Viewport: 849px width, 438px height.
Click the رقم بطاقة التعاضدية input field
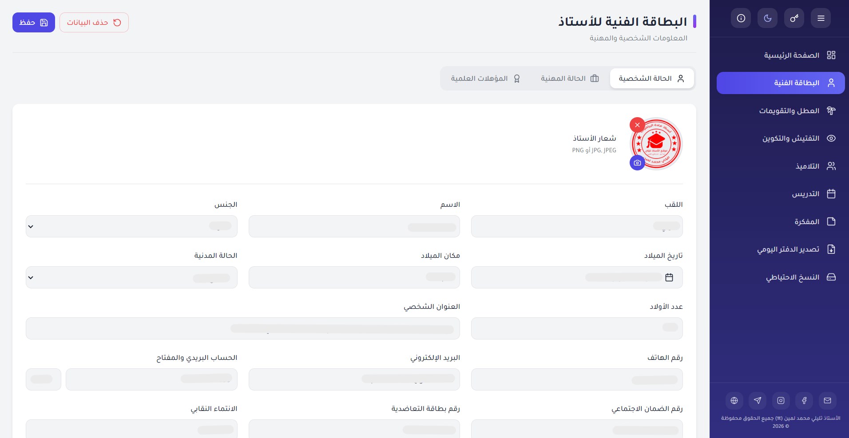(x=354, y=429)
